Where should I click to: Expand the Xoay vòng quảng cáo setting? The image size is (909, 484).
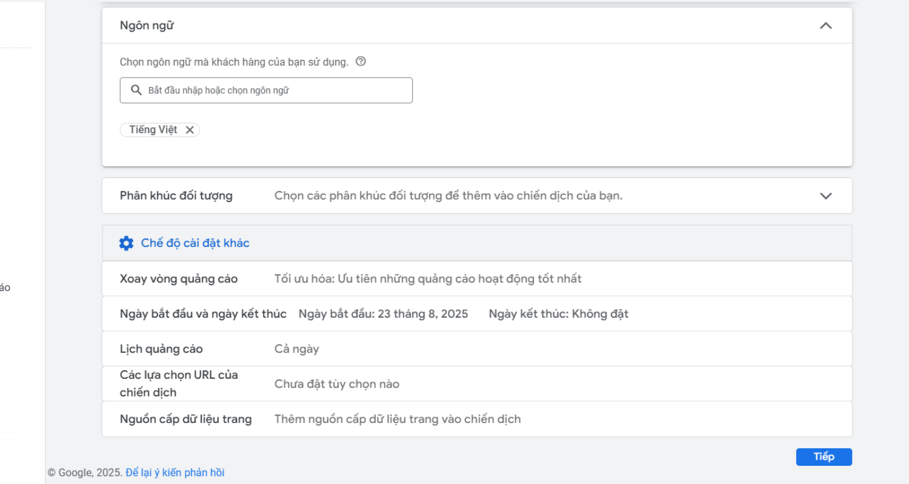[179, 279]
